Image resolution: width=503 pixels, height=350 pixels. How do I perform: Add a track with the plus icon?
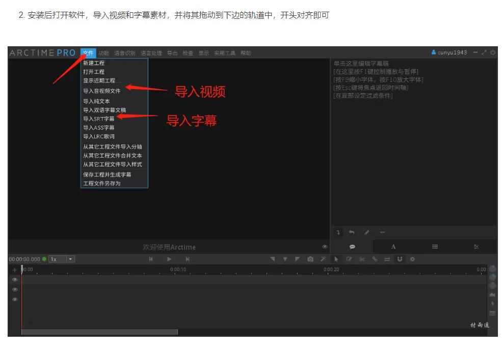tap(14, 270)
